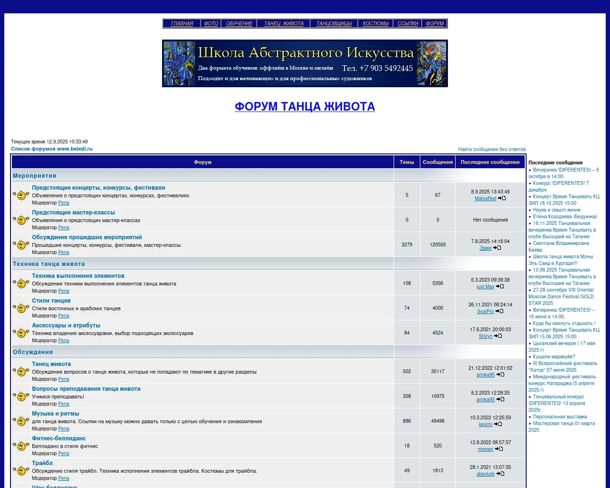Go to last post icon next to just Max
The image size is (610, 488).
[x=500, y=286]
